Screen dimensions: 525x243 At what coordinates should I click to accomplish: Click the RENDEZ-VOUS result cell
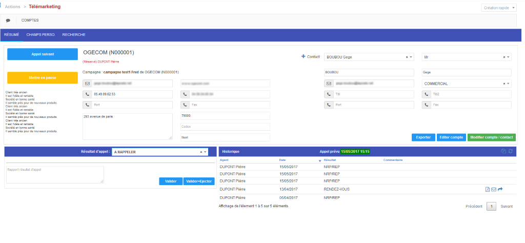(336, 190)
